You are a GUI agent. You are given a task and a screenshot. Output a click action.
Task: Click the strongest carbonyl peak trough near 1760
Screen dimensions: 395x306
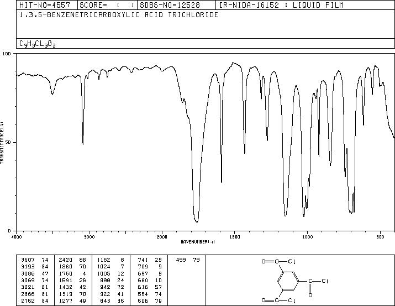tap(197, 221)
